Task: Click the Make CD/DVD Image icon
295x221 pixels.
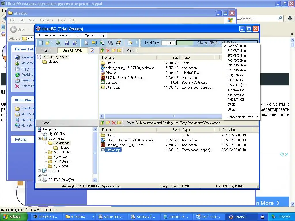Action: click(86, 43)
